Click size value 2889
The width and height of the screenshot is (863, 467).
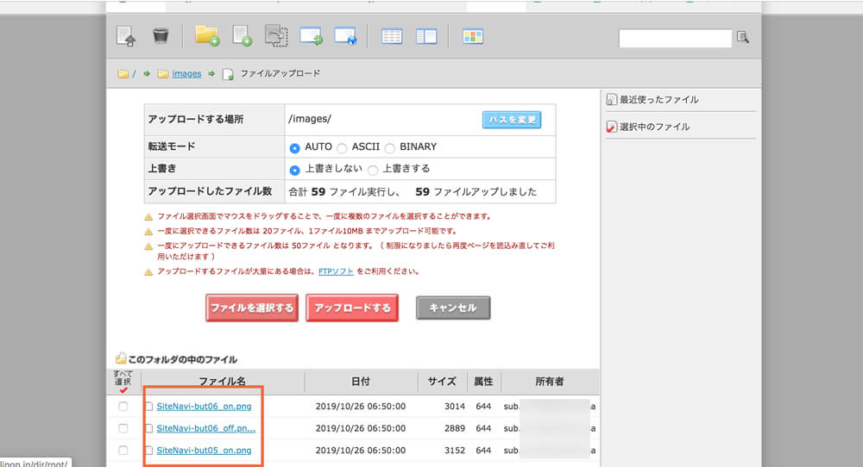[455, 428]
